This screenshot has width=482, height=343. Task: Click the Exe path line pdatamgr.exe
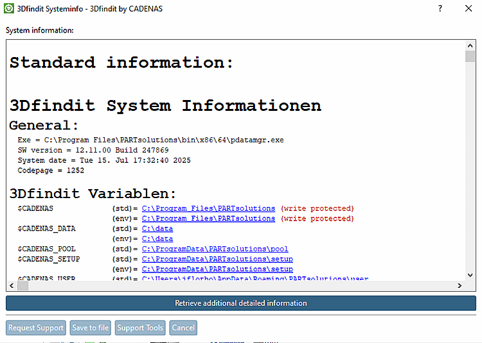click(x=150, y=140)
